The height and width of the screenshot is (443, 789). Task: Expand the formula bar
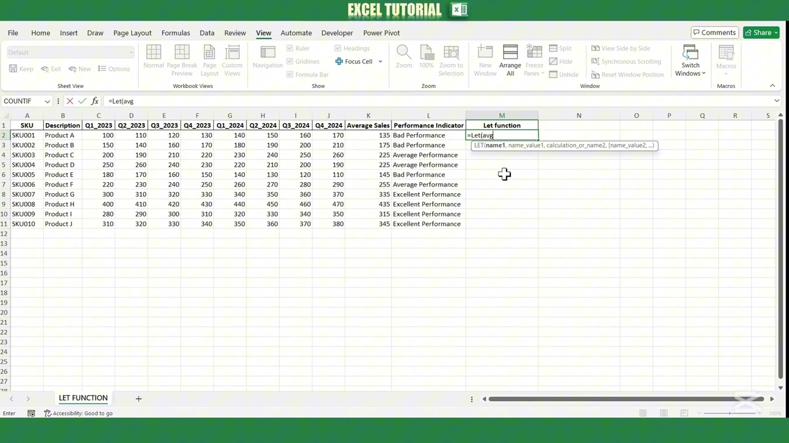coord(777,101)
